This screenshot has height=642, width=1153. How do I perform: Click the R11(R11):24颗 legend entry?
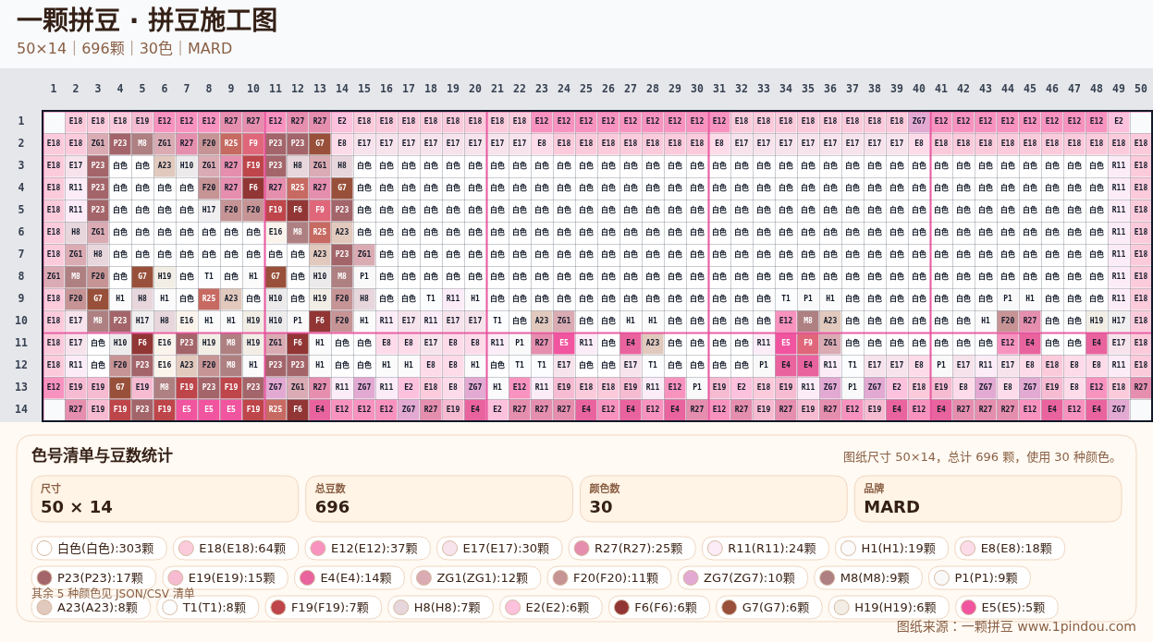point(765,548)
